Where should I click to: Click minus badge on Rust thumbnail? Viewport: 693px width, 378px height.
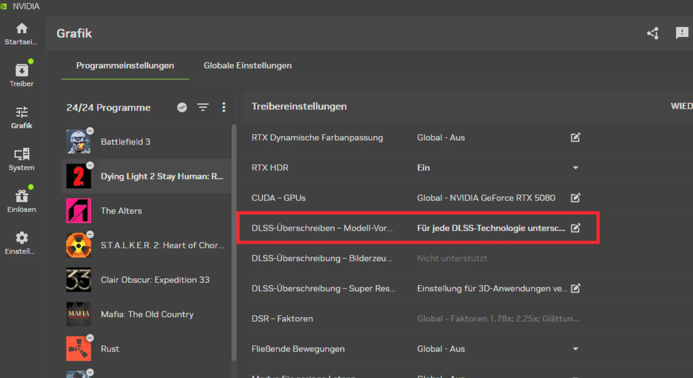click(90, 338)
